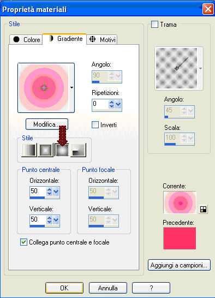Open the gradient preset dropdown arrow
The height and width of the screenshot is (298, 215).
tap(71, 88)
